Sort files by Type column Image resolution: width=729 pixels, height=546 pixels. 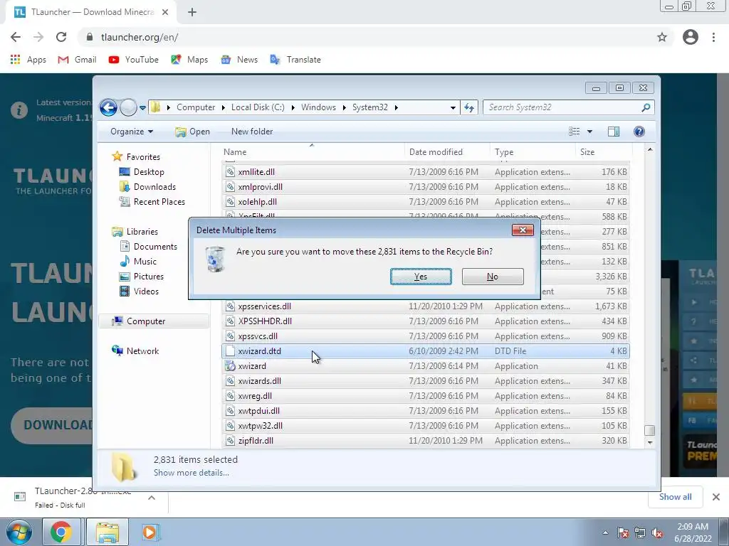coord(533,152)
